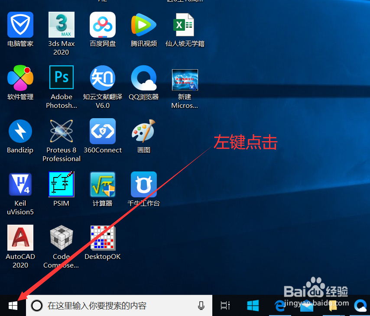This screenshot has height=316, width=370.
Task: Select the 360Connect desktop shortcut
Action: click(x=103, y=131)
